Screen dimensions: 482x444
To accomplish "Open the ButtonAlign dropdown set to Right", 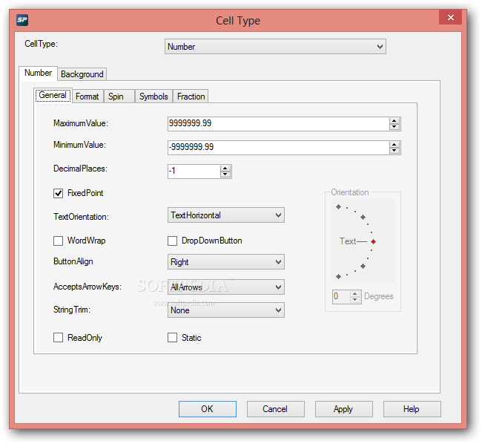I will point(226,262).
